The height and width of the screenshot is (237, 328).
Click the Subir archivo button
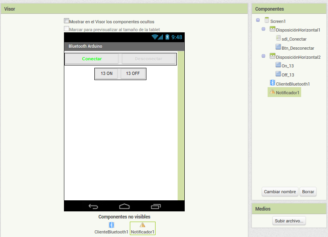pos(289,221)
